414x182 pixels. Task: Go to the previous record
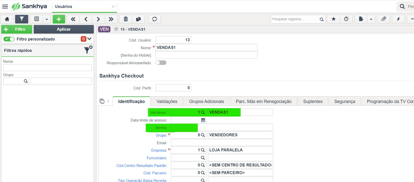click(86, 19)
